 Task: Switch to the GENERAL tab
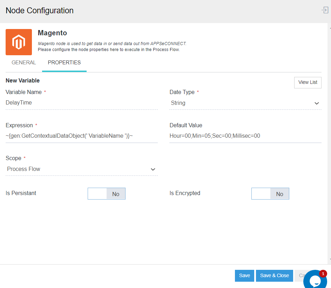24,63
